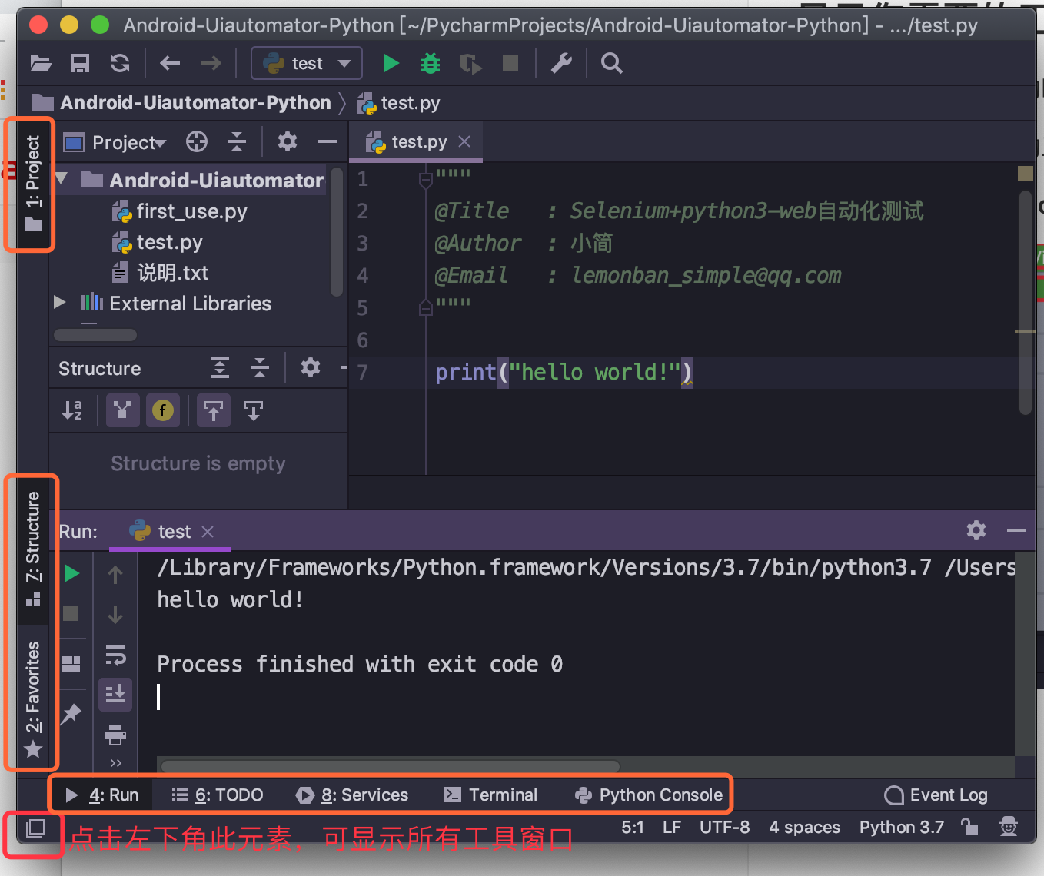Screen dimensions: 1044x876
Task: Run with coverage using the shield icon
Action: [x=470, y=63]
